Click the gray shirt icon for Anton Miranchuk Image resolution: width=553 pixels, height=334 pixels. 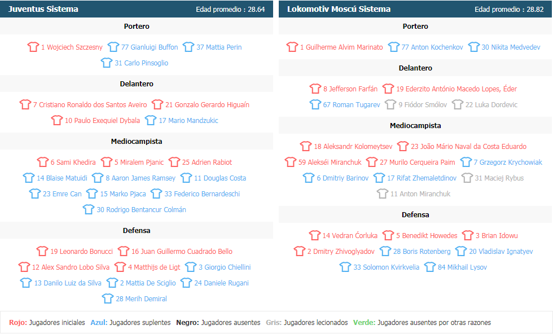click(383, 194)
